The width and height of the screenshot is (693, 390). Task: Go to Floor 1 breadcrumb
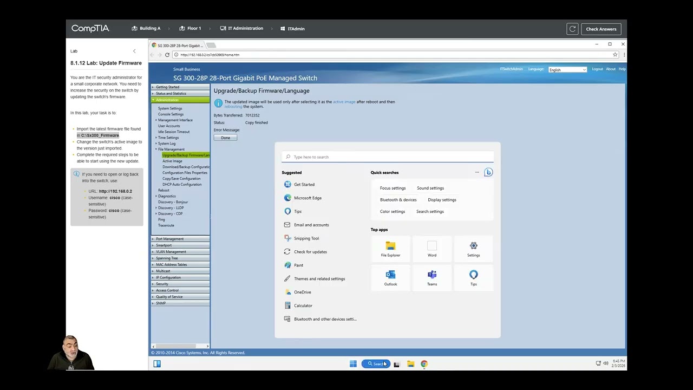(x=190, y=28)
